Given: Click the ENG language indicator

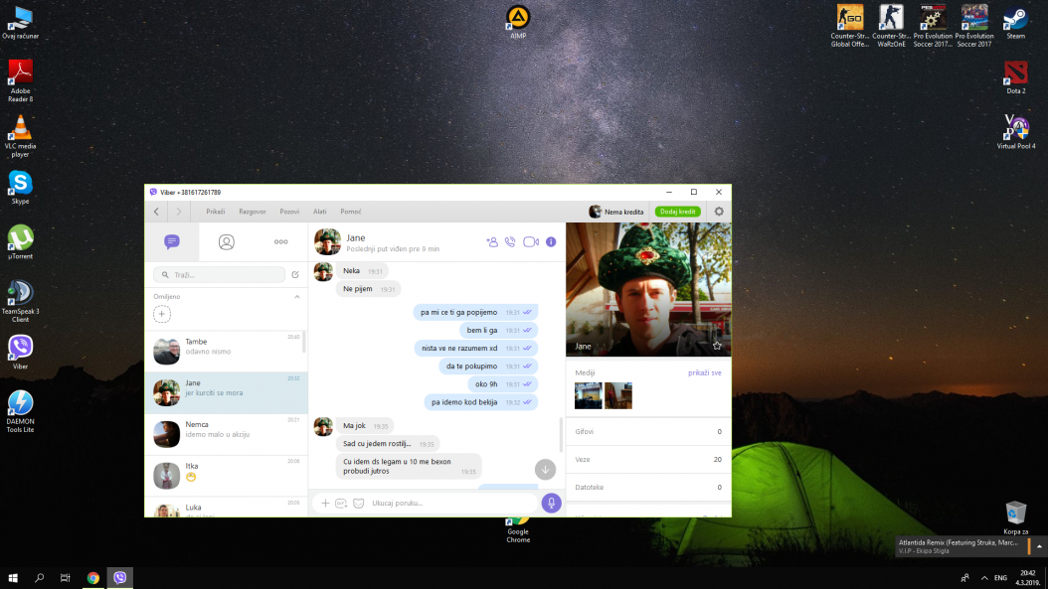Looking at the screenshot, I should point(1000,578).
